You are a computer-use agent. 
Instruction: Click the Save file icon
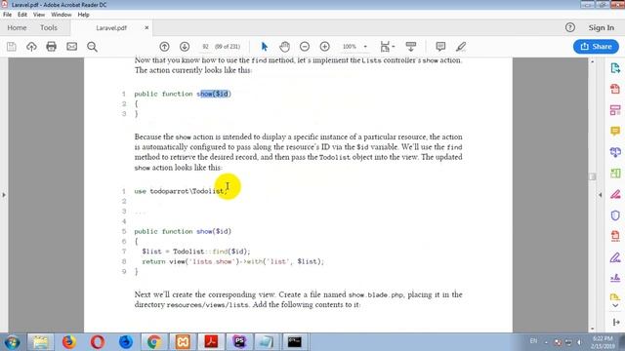pyautogui.click(x=12, y=47)
